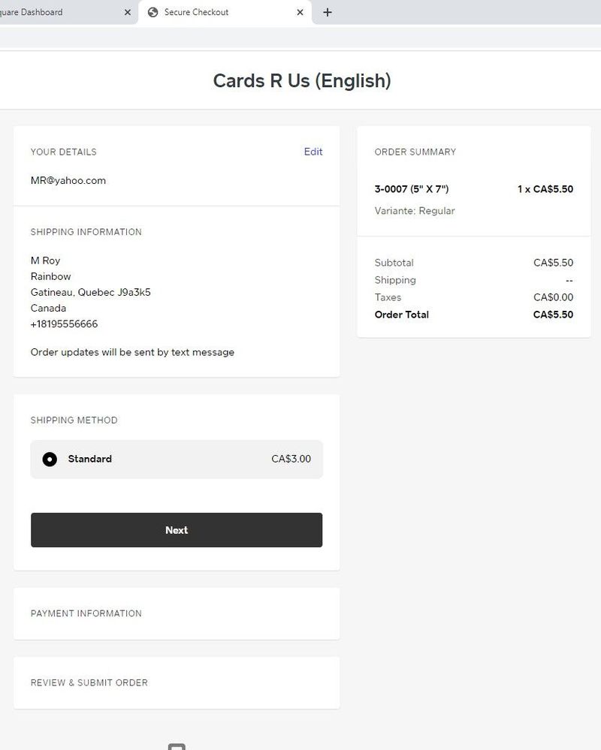
Task: Expand the Payment Information section
Action: [x=86, y=613]
